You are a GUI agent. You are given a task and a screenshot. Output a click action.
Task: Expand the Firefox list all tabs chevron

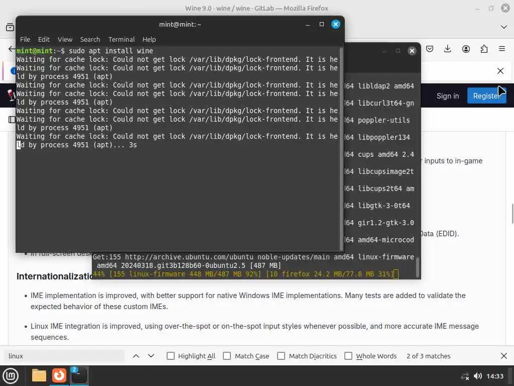(504, 27)
